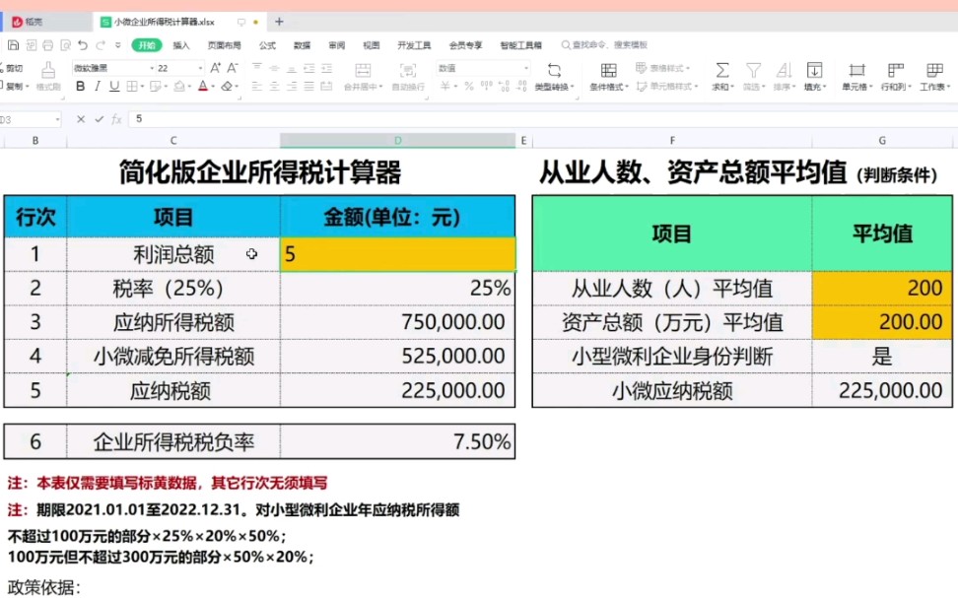The image size is (958, 598).
Task: Select the AutoSum (求和) icon
Action: pos(720,71)
